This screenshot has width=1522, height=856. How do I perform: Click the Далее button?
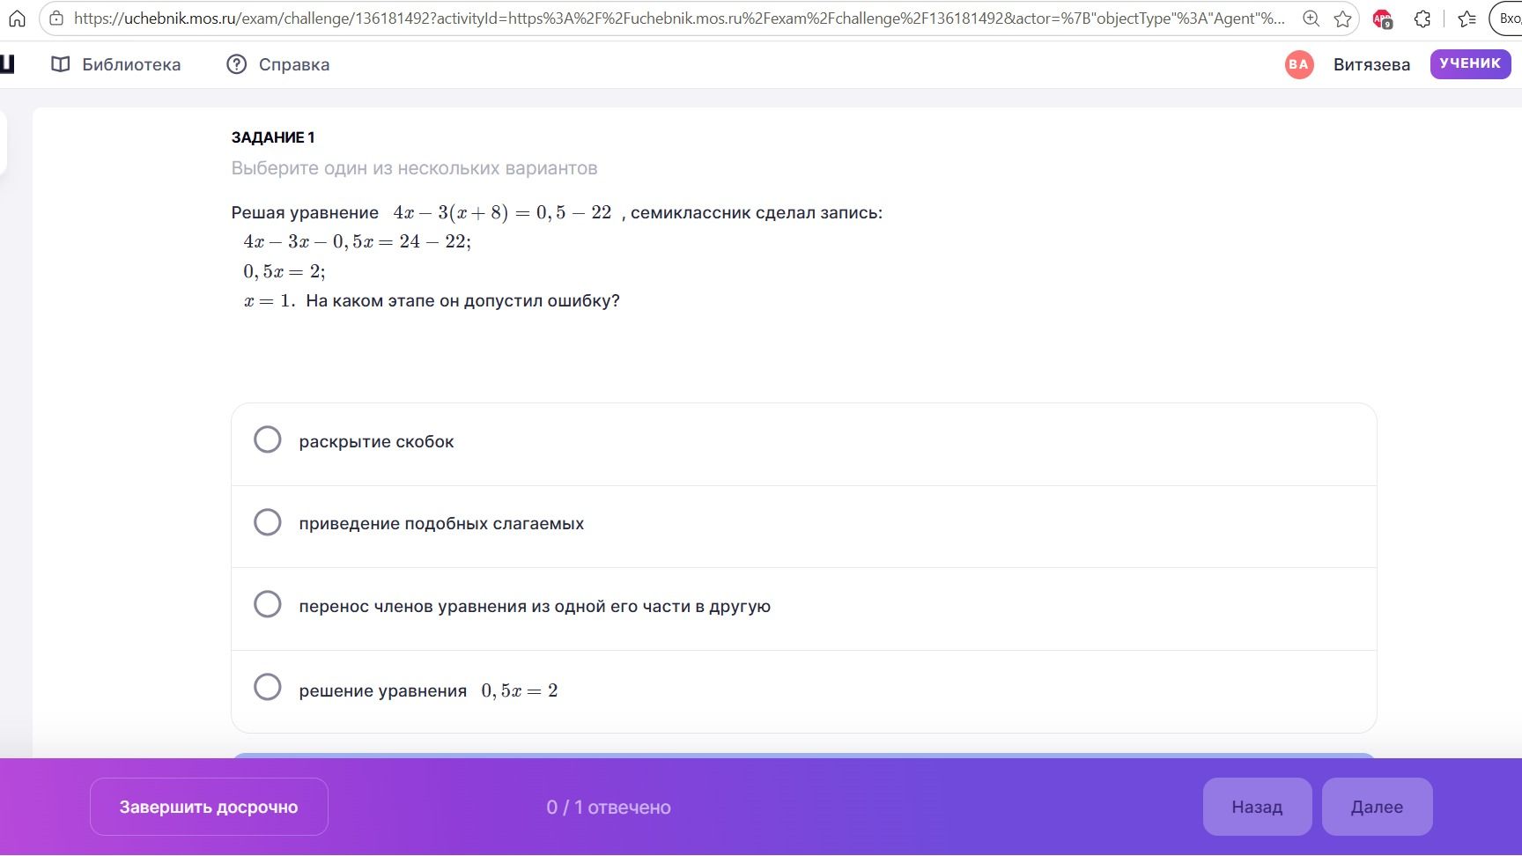coord(1377,807)
